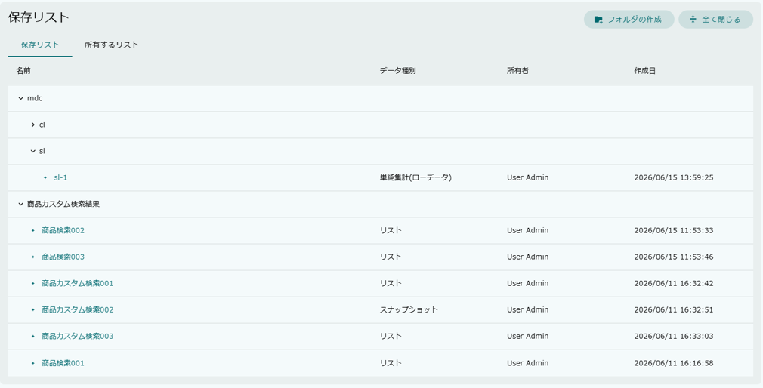Open the 商品カスタム検索002 link

(77, 309)
